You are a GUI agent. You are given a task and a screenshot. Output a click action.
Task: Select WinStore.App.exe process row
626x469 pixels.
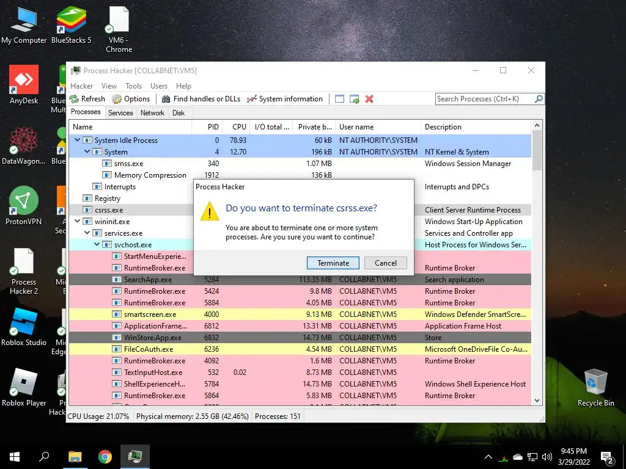pos(300,337)
